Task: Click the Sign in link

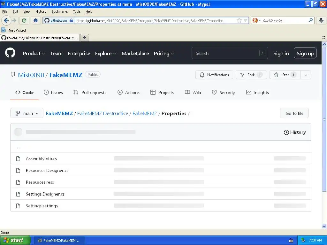Action: 281,54
